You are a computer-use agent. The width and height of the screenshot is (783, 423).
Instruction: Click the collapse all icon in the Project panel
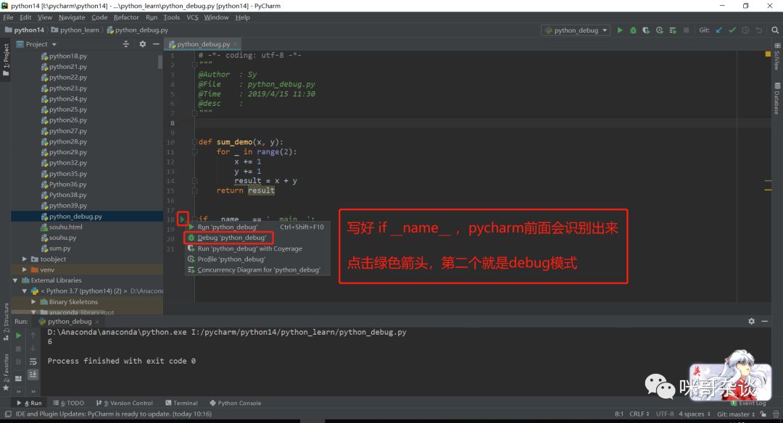[126, 44]
